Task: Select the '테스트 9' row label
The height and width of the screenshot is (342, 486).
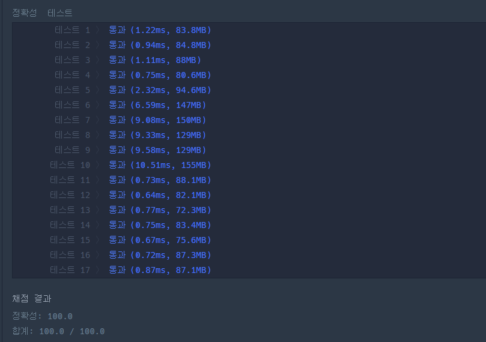Action: pyautogui.click(x=72, y=150)
